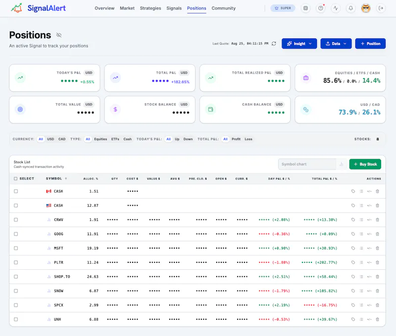
Task: Click the Today's P&L trend icon card
Action: (20, 78)
